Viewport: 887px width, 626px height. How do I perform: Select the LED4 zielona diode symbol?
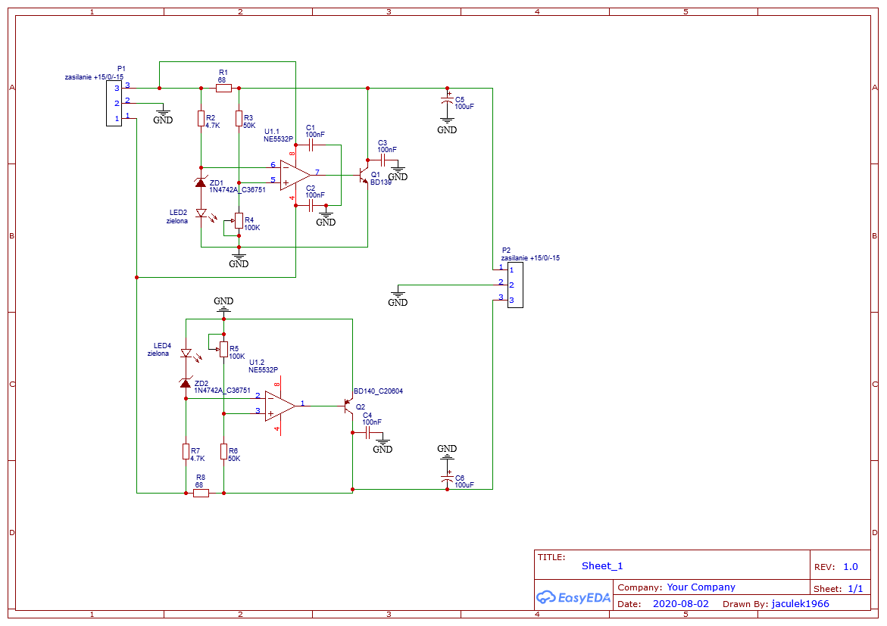click(x=186, y=353)
